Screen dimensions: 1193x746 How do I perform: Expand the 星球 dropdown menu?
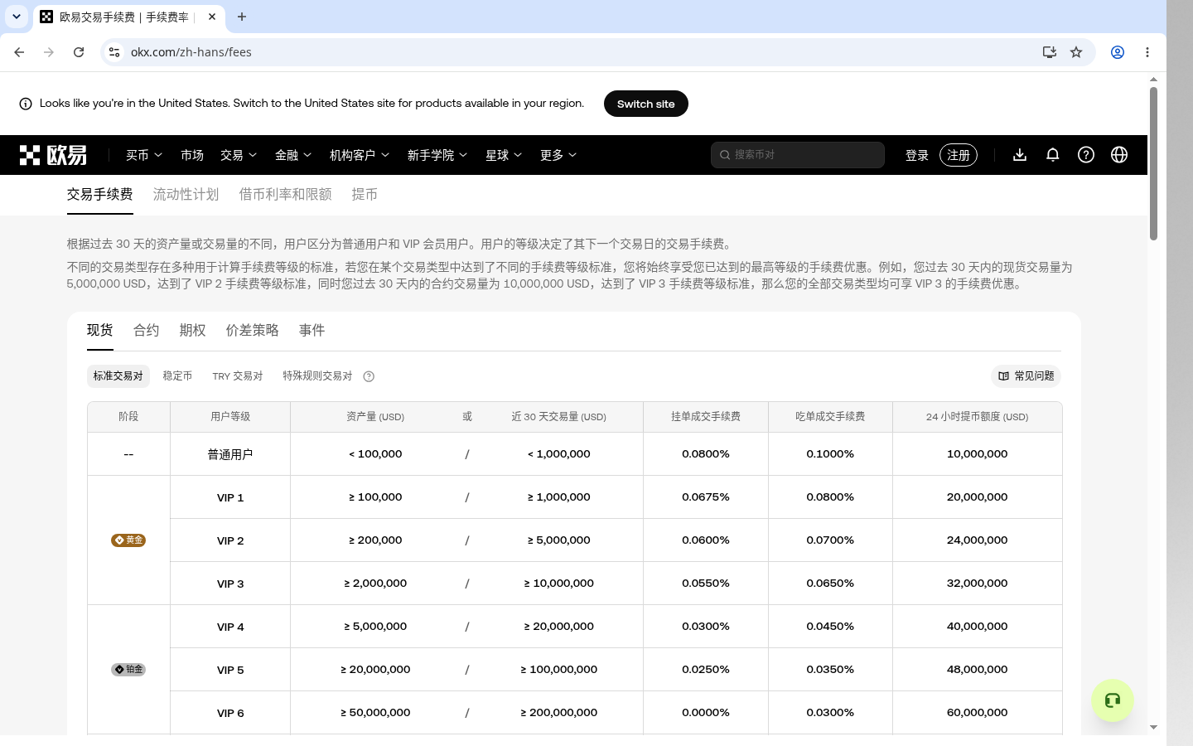click(504, 155)
